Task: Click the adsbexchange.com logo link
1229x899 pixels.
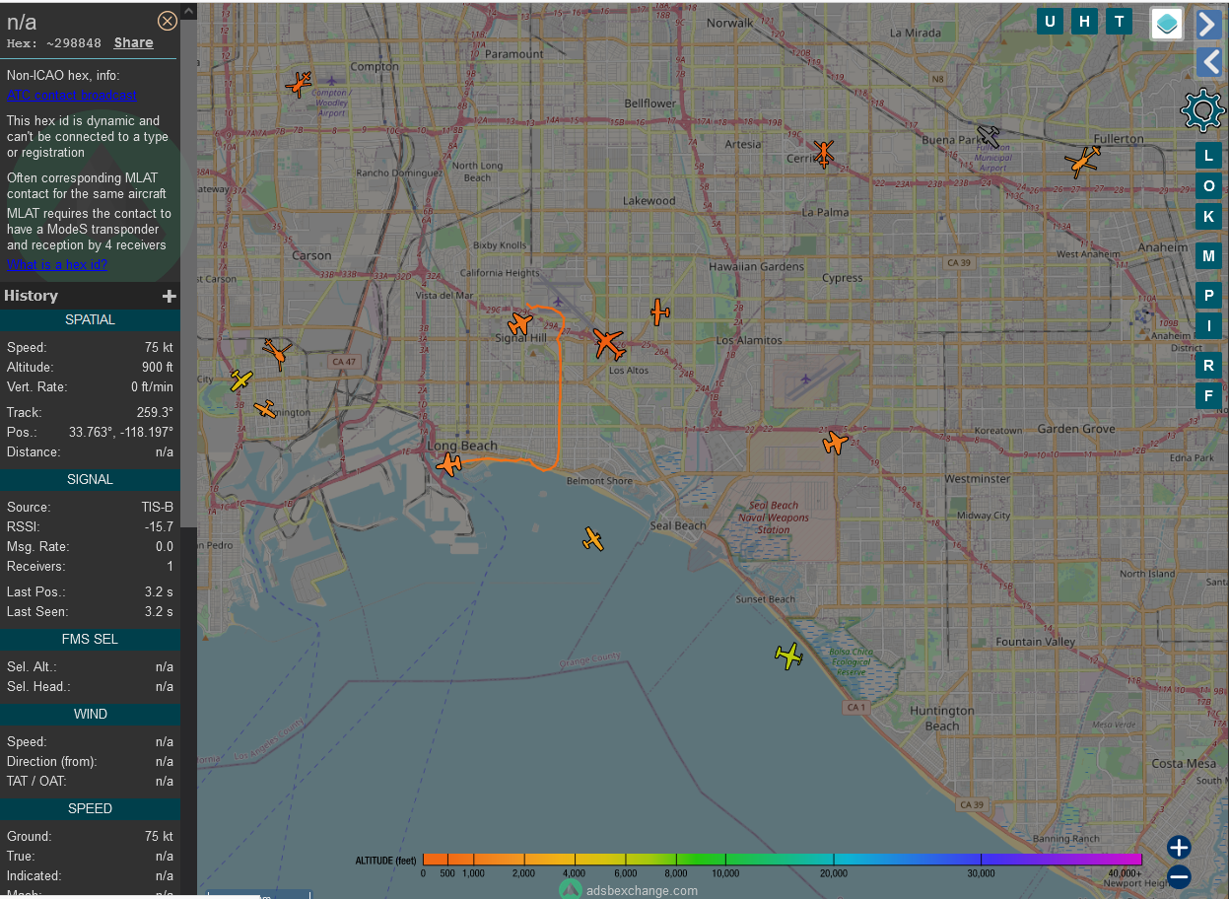Action: coord(629,889)
